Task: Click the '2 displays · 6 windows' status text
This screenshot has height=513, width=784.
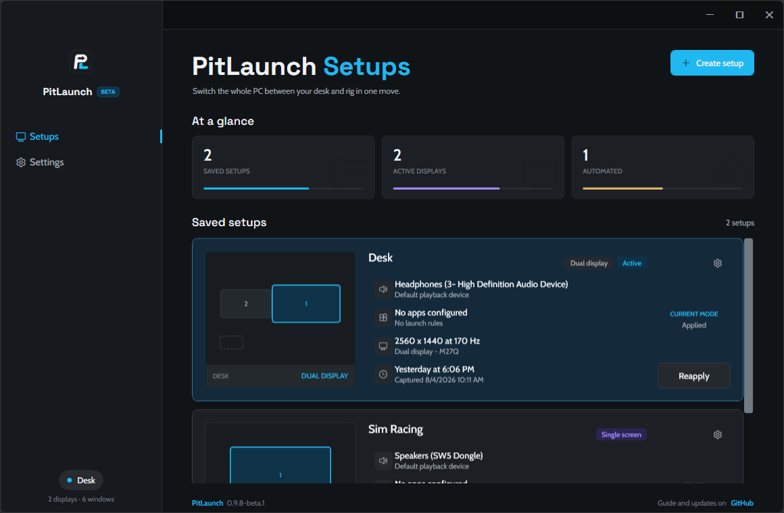Action: [81, 499]
